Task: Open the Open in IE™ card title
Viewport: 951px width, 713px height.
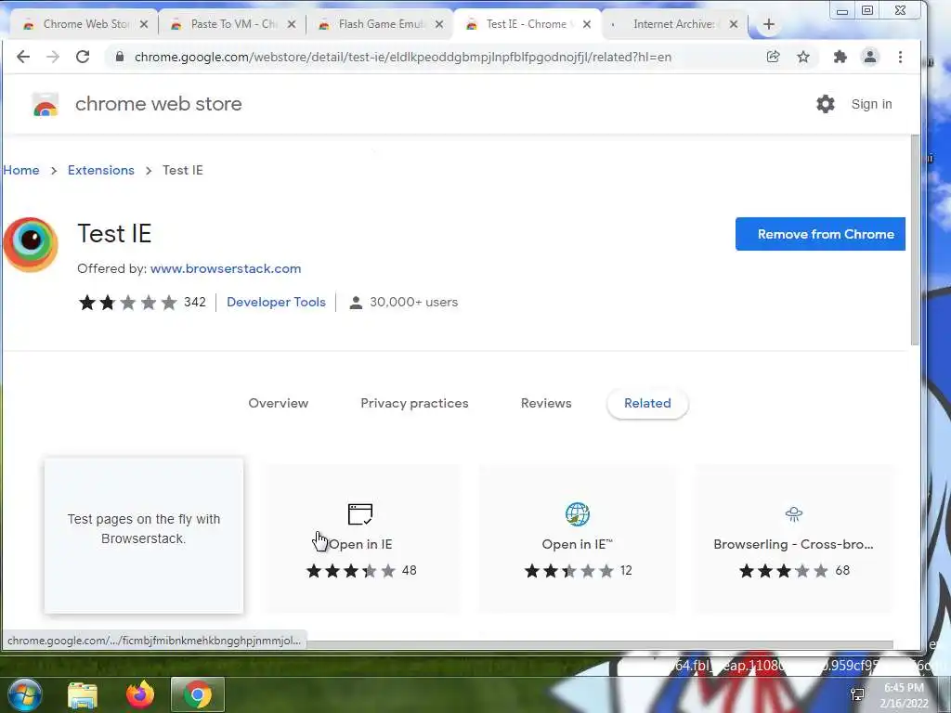Action: 578,544
